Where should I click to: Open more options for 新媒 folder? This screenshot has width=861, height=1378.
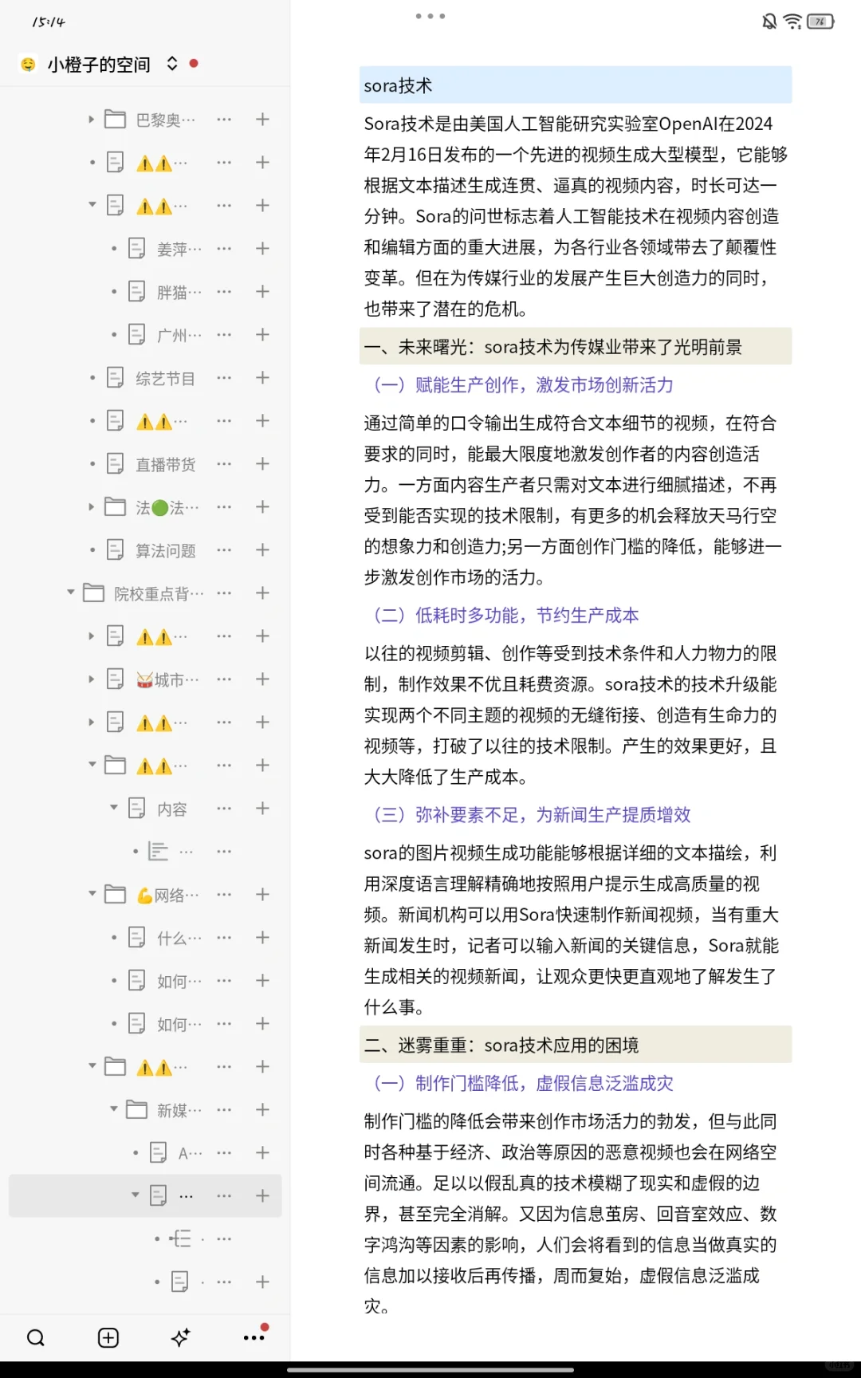224,1110
